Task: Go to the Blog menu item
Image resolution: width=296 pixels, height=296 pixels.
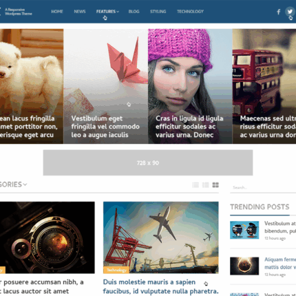Action: tap(134, 12)
